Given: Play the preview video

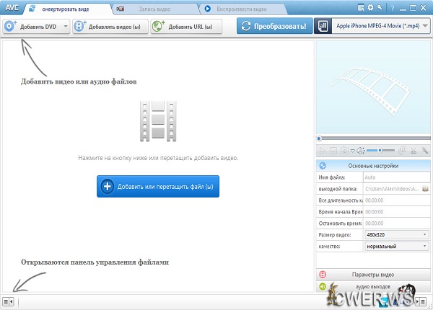Looking at the screenshot, I should coord(322,151).
